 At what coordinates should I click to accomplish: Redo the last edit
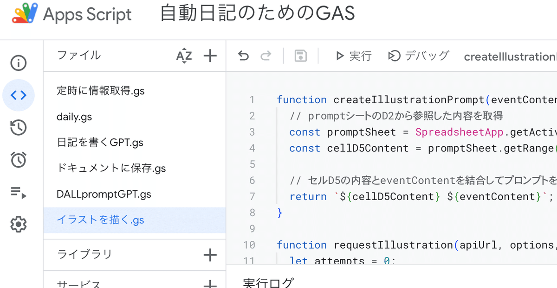[266, 56]
